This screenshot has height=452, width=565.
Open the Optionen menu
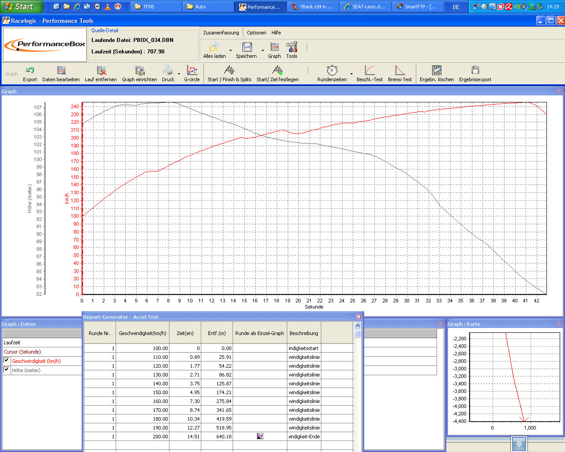pos(256,33)
